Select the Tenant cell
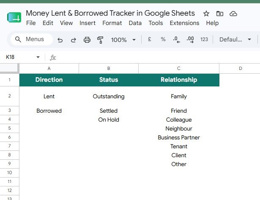Image resolution: width=260 pixels, height=200 pixels. (179, 146)
